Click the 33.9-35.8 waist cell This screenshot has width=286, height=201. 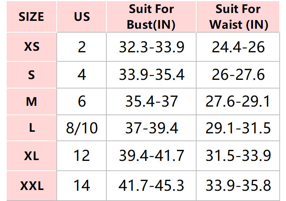239,185
